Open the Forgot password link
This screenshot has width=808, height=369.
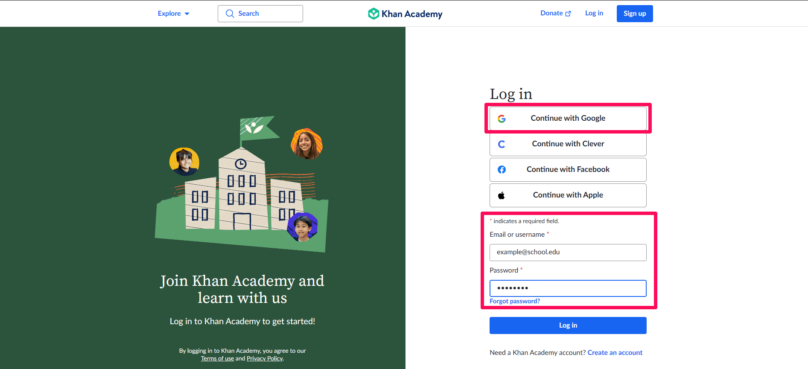tap(515, 301)
